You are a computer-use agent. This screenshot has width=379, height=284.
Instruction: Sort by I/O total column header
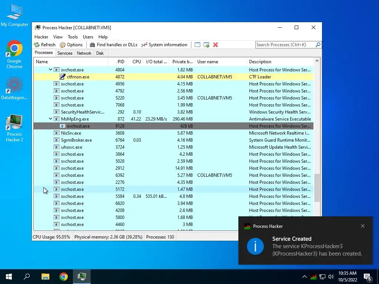(156, 62)
